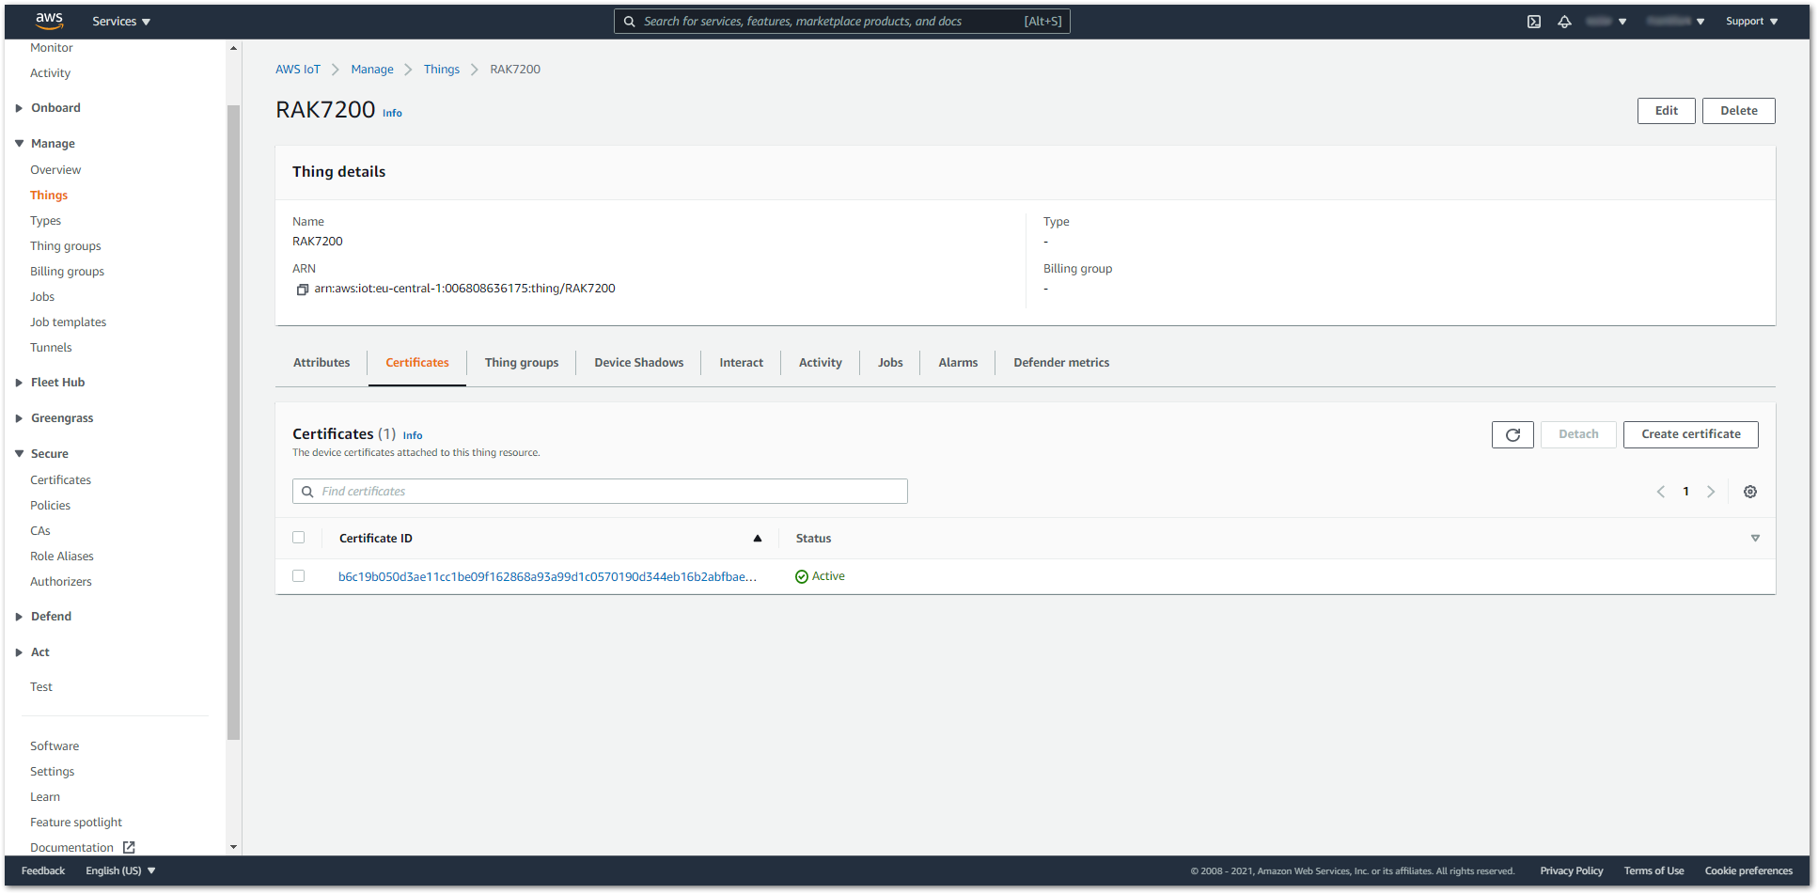Open Documentation via external link icon

click(130, 846)
